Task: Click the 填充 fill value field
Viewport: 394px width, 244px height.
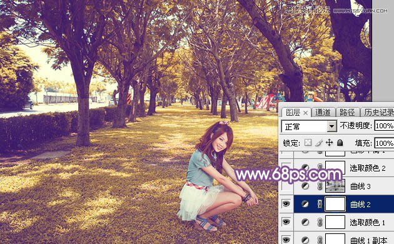Action: click(x=384, y=143)
